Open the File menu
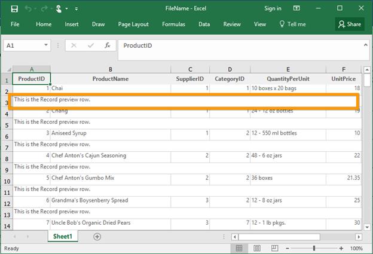This screenshot has height=254, width=373. coord(15,25)
